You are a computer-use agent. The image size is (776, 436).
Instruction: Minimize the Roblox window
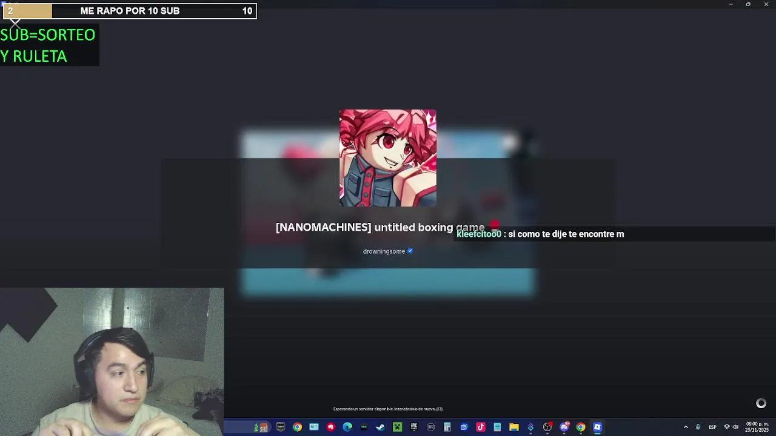tap(731, 4)
